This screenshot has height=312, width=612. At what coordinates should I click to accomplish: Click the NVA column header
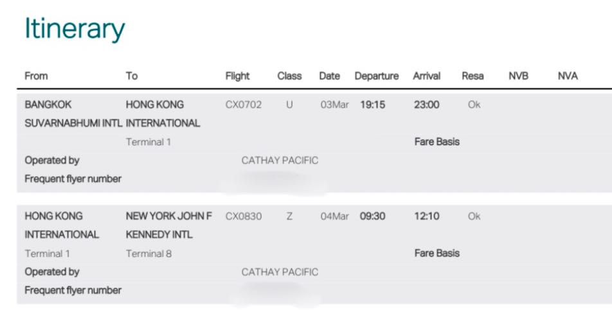click(568, 76)
